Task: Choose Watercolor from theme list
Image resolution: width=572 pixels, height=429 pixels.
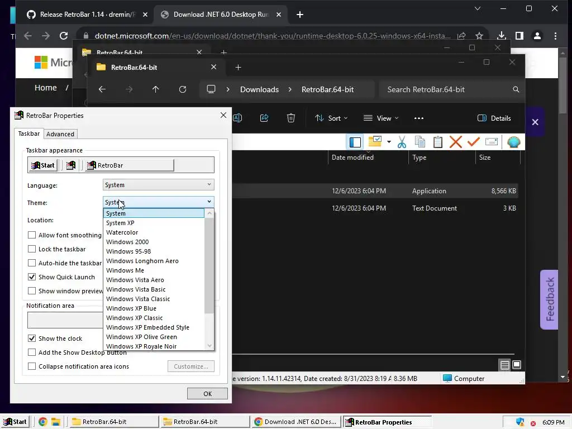Action: pyautogui.click(x=154, y=232)
